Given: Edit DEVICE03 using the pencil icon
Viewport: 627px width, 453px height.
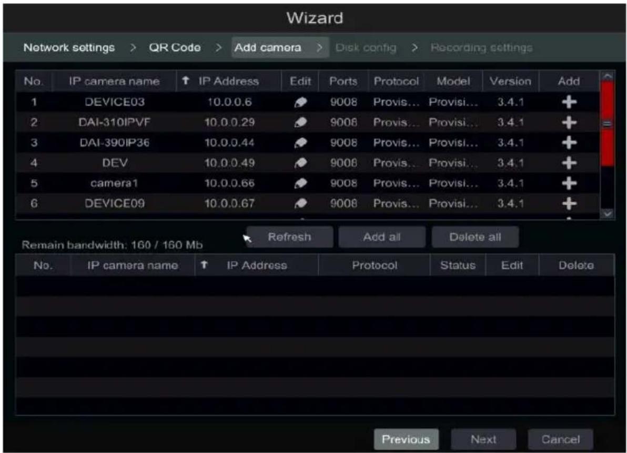Looking at the screenshot, I should click(300, 102).
